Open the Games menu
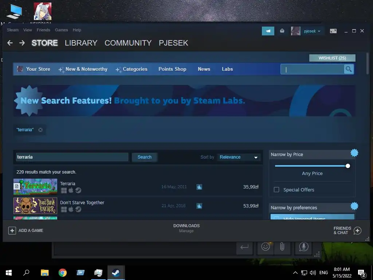The width and height of the screenshot is (373, 280). pos(61,30)
